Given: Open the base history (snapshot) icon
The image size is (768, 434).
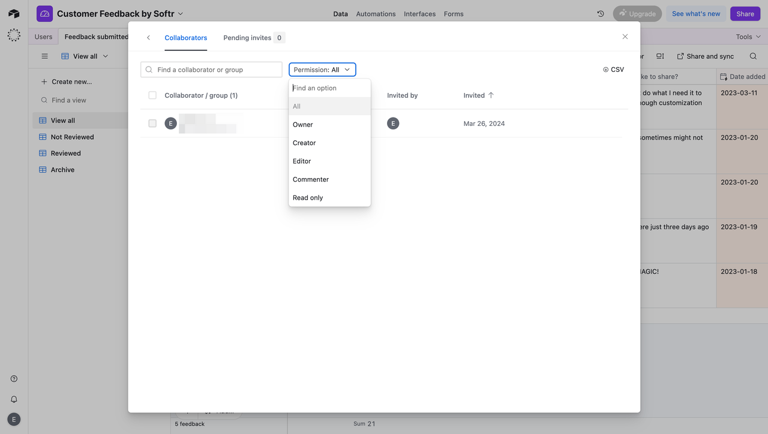Looking at the screenshot, I should (x=600, y=13).
